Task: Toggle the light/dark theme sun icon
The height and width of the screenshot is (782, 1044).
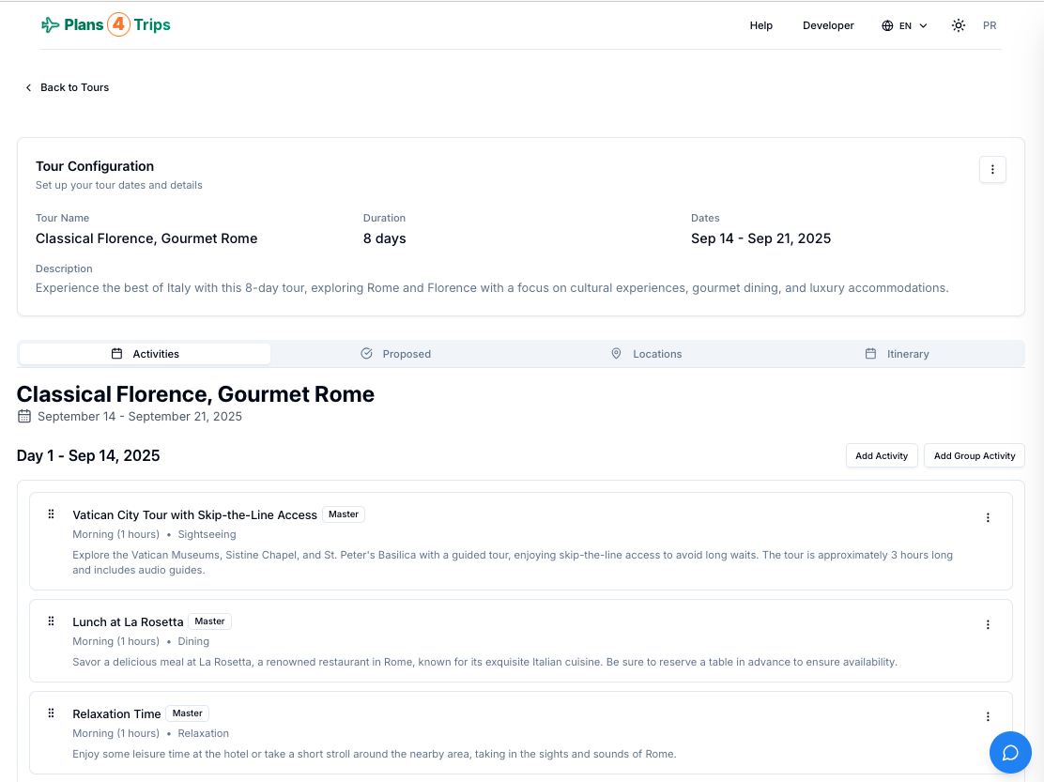Action: (958, 25)
